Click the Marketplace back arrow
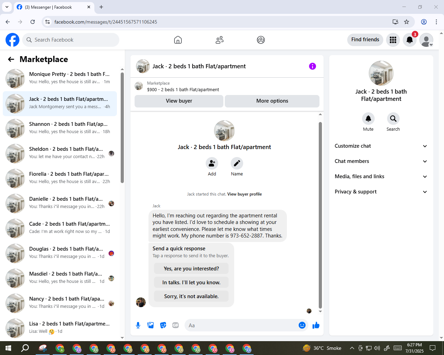 pos(11,59)
